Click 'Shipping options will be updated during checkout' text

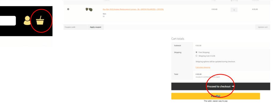coord(215,62)
